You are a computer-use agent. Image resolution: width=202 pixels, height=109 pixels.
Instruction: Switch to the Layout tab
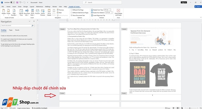click(x=32, y=7)
